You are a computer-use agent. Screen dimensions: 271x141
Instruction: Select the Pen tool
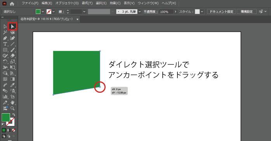5,38
